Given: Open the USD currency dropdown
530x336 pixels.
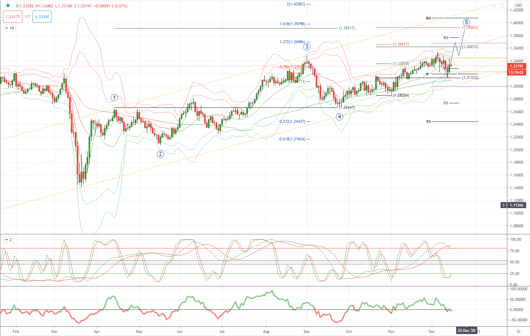Looking at the screenshot, I should [518, 5].
